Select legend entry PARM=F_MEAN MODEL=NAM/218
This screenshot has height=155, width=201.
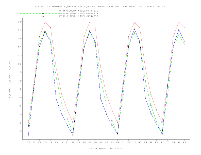pos(79,13)
